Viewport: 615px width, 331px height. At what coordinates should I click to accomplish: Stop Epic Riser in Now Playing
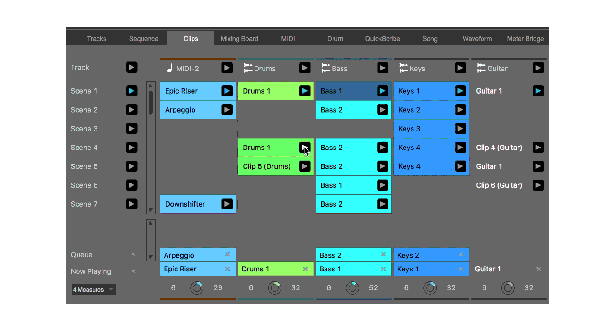228,269
